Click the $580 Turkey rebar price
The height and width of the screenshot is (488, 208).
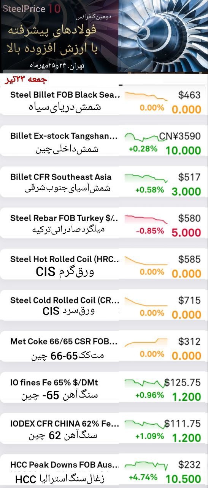(189, 218)
